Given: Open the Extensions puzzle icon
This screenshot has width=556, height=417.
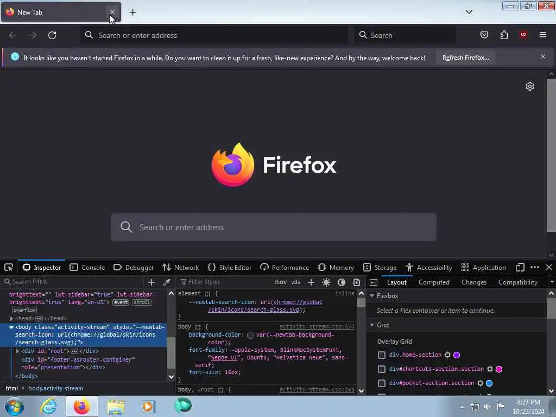Looking at the screenshot, I should (504, 35).
